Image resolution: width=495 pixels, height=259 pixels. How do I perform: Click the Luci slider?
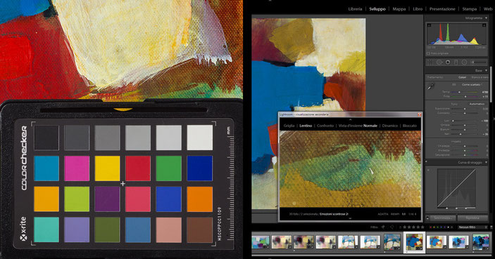[x=465, y=121]
